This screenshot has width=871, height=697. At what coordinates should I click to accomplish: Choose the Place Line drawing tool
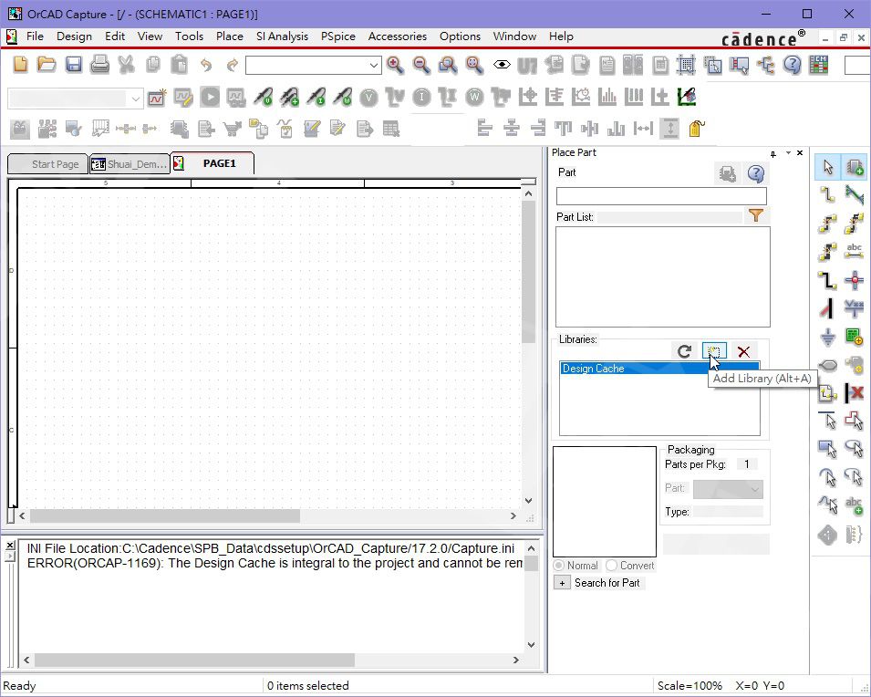tap(827, 421)
